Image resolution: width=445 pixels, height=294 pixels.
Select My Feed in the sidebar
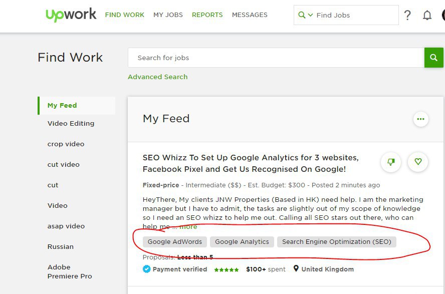tap(77, 106)
